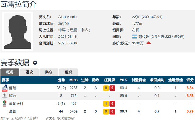This screenshot has height=120, width=195.
Task: Click the 全场最佳 column header
Action: (175, 80)
